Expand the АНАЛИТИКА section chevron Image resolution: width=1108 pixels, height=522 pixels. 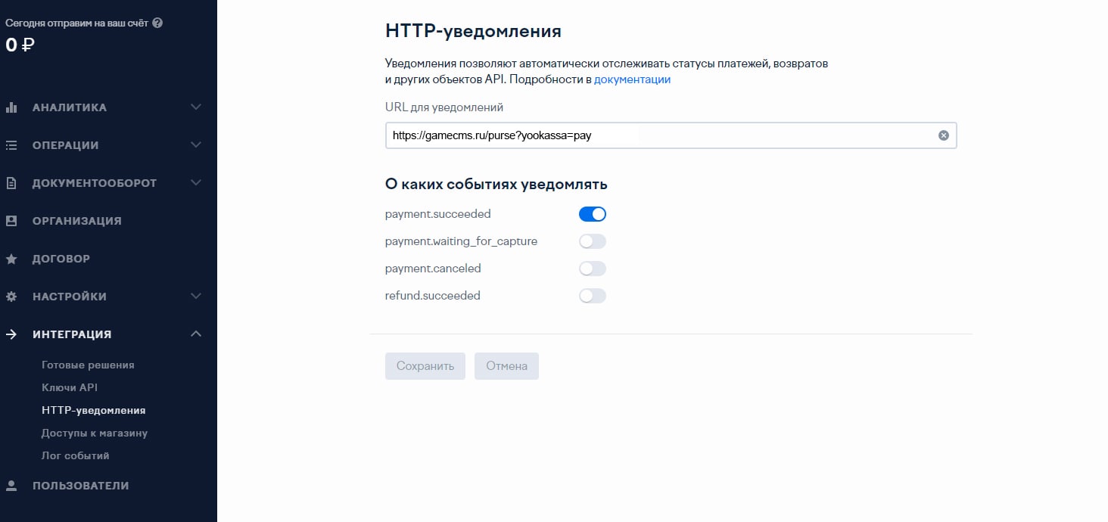pyautogui.click(x=196, y=107)
